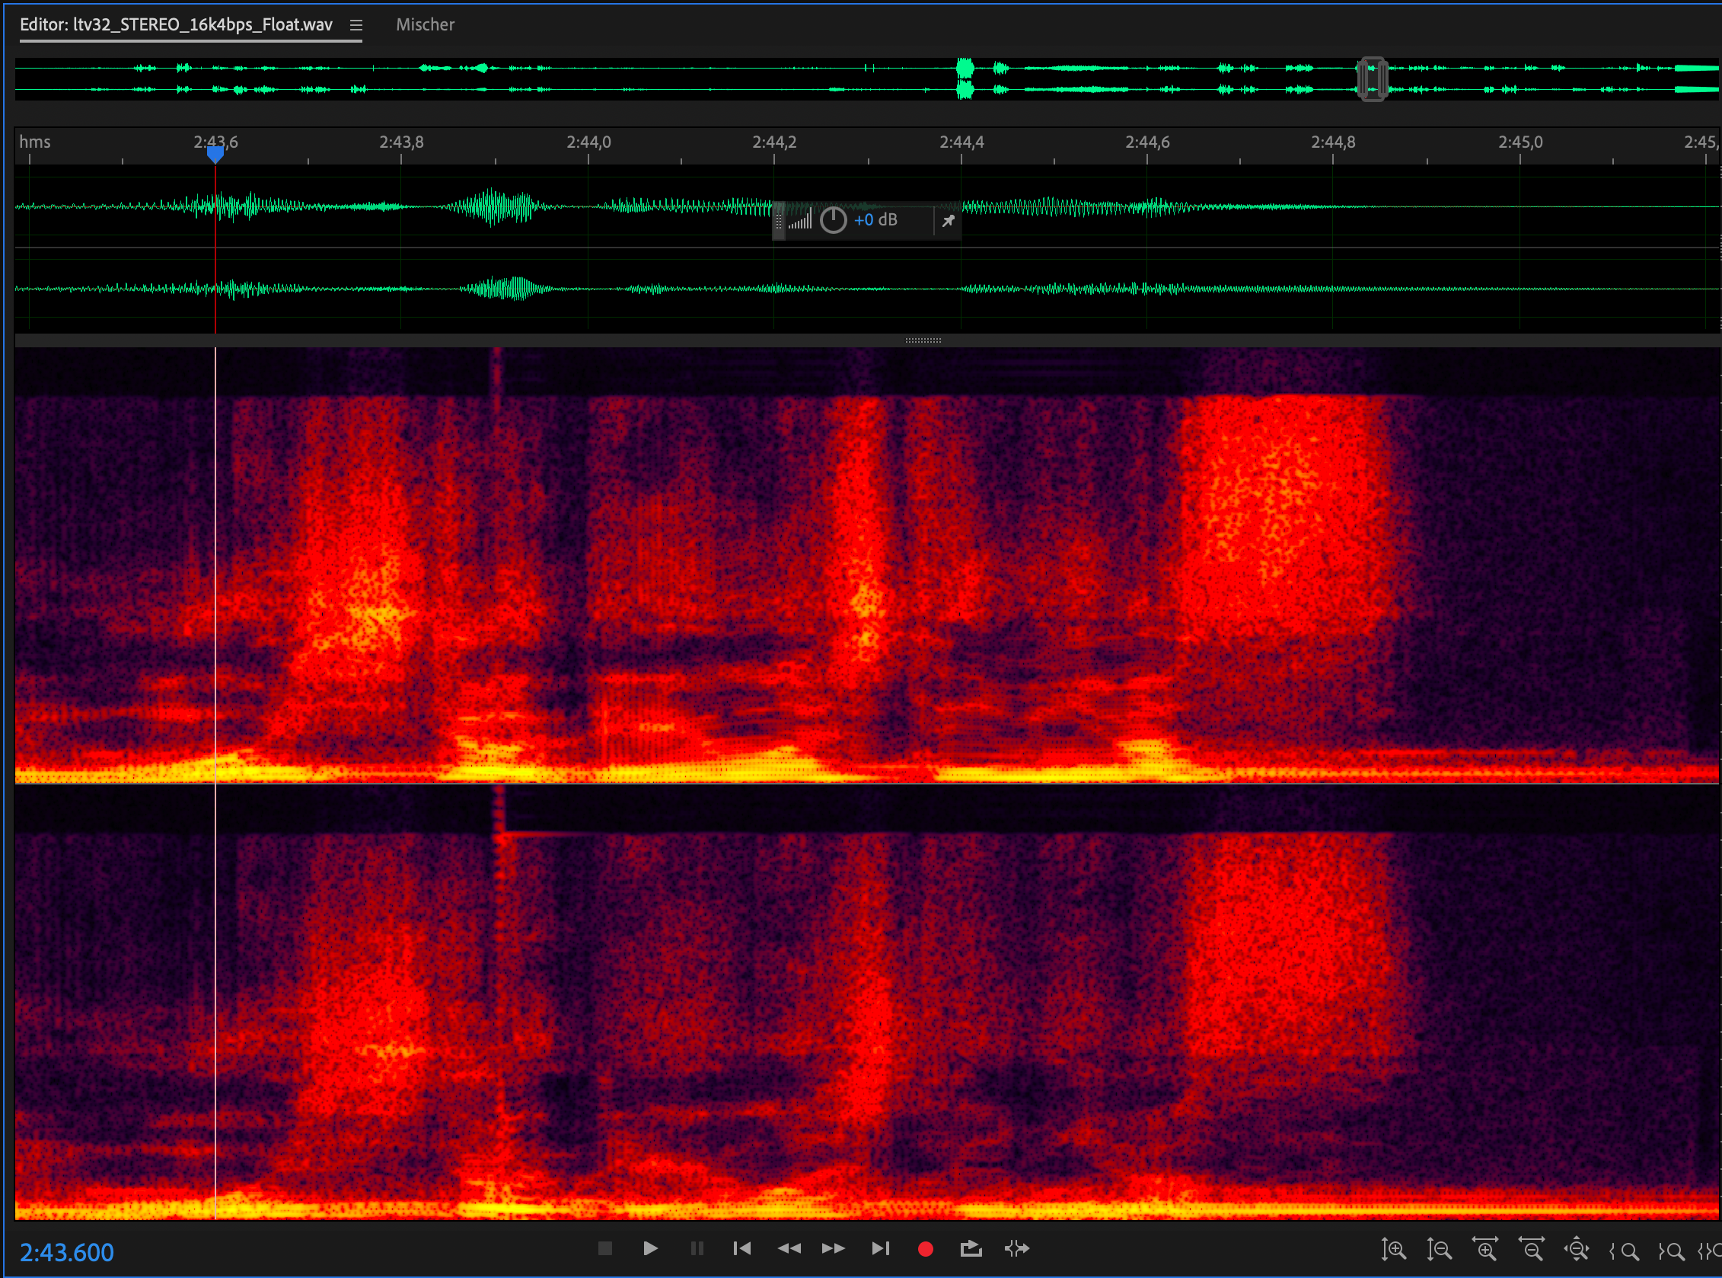Toggle Loop Playback button

[x=971, y=1248]
